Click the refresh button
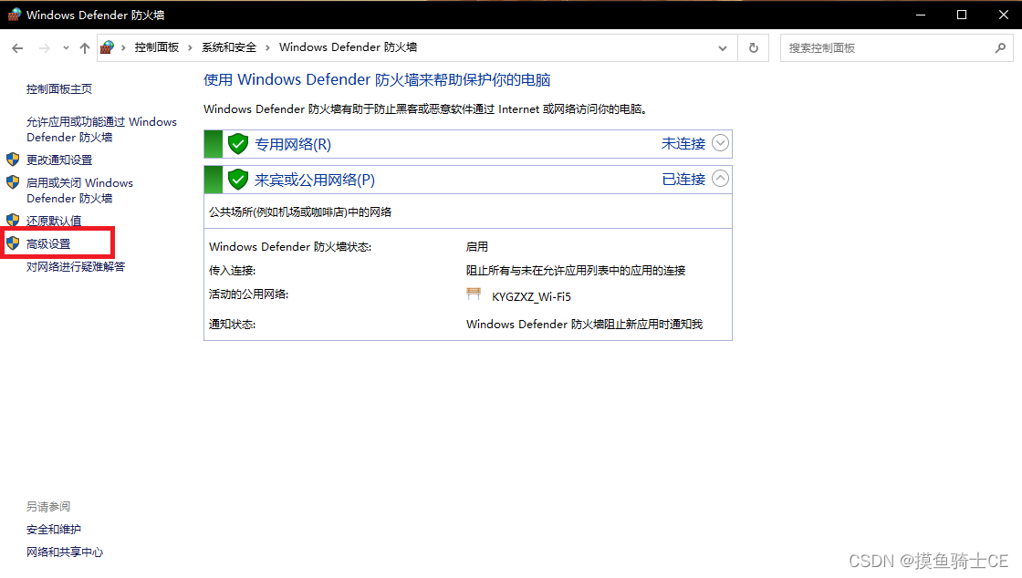The height and width of the screenshot is (578, 1022). (754, 48)
